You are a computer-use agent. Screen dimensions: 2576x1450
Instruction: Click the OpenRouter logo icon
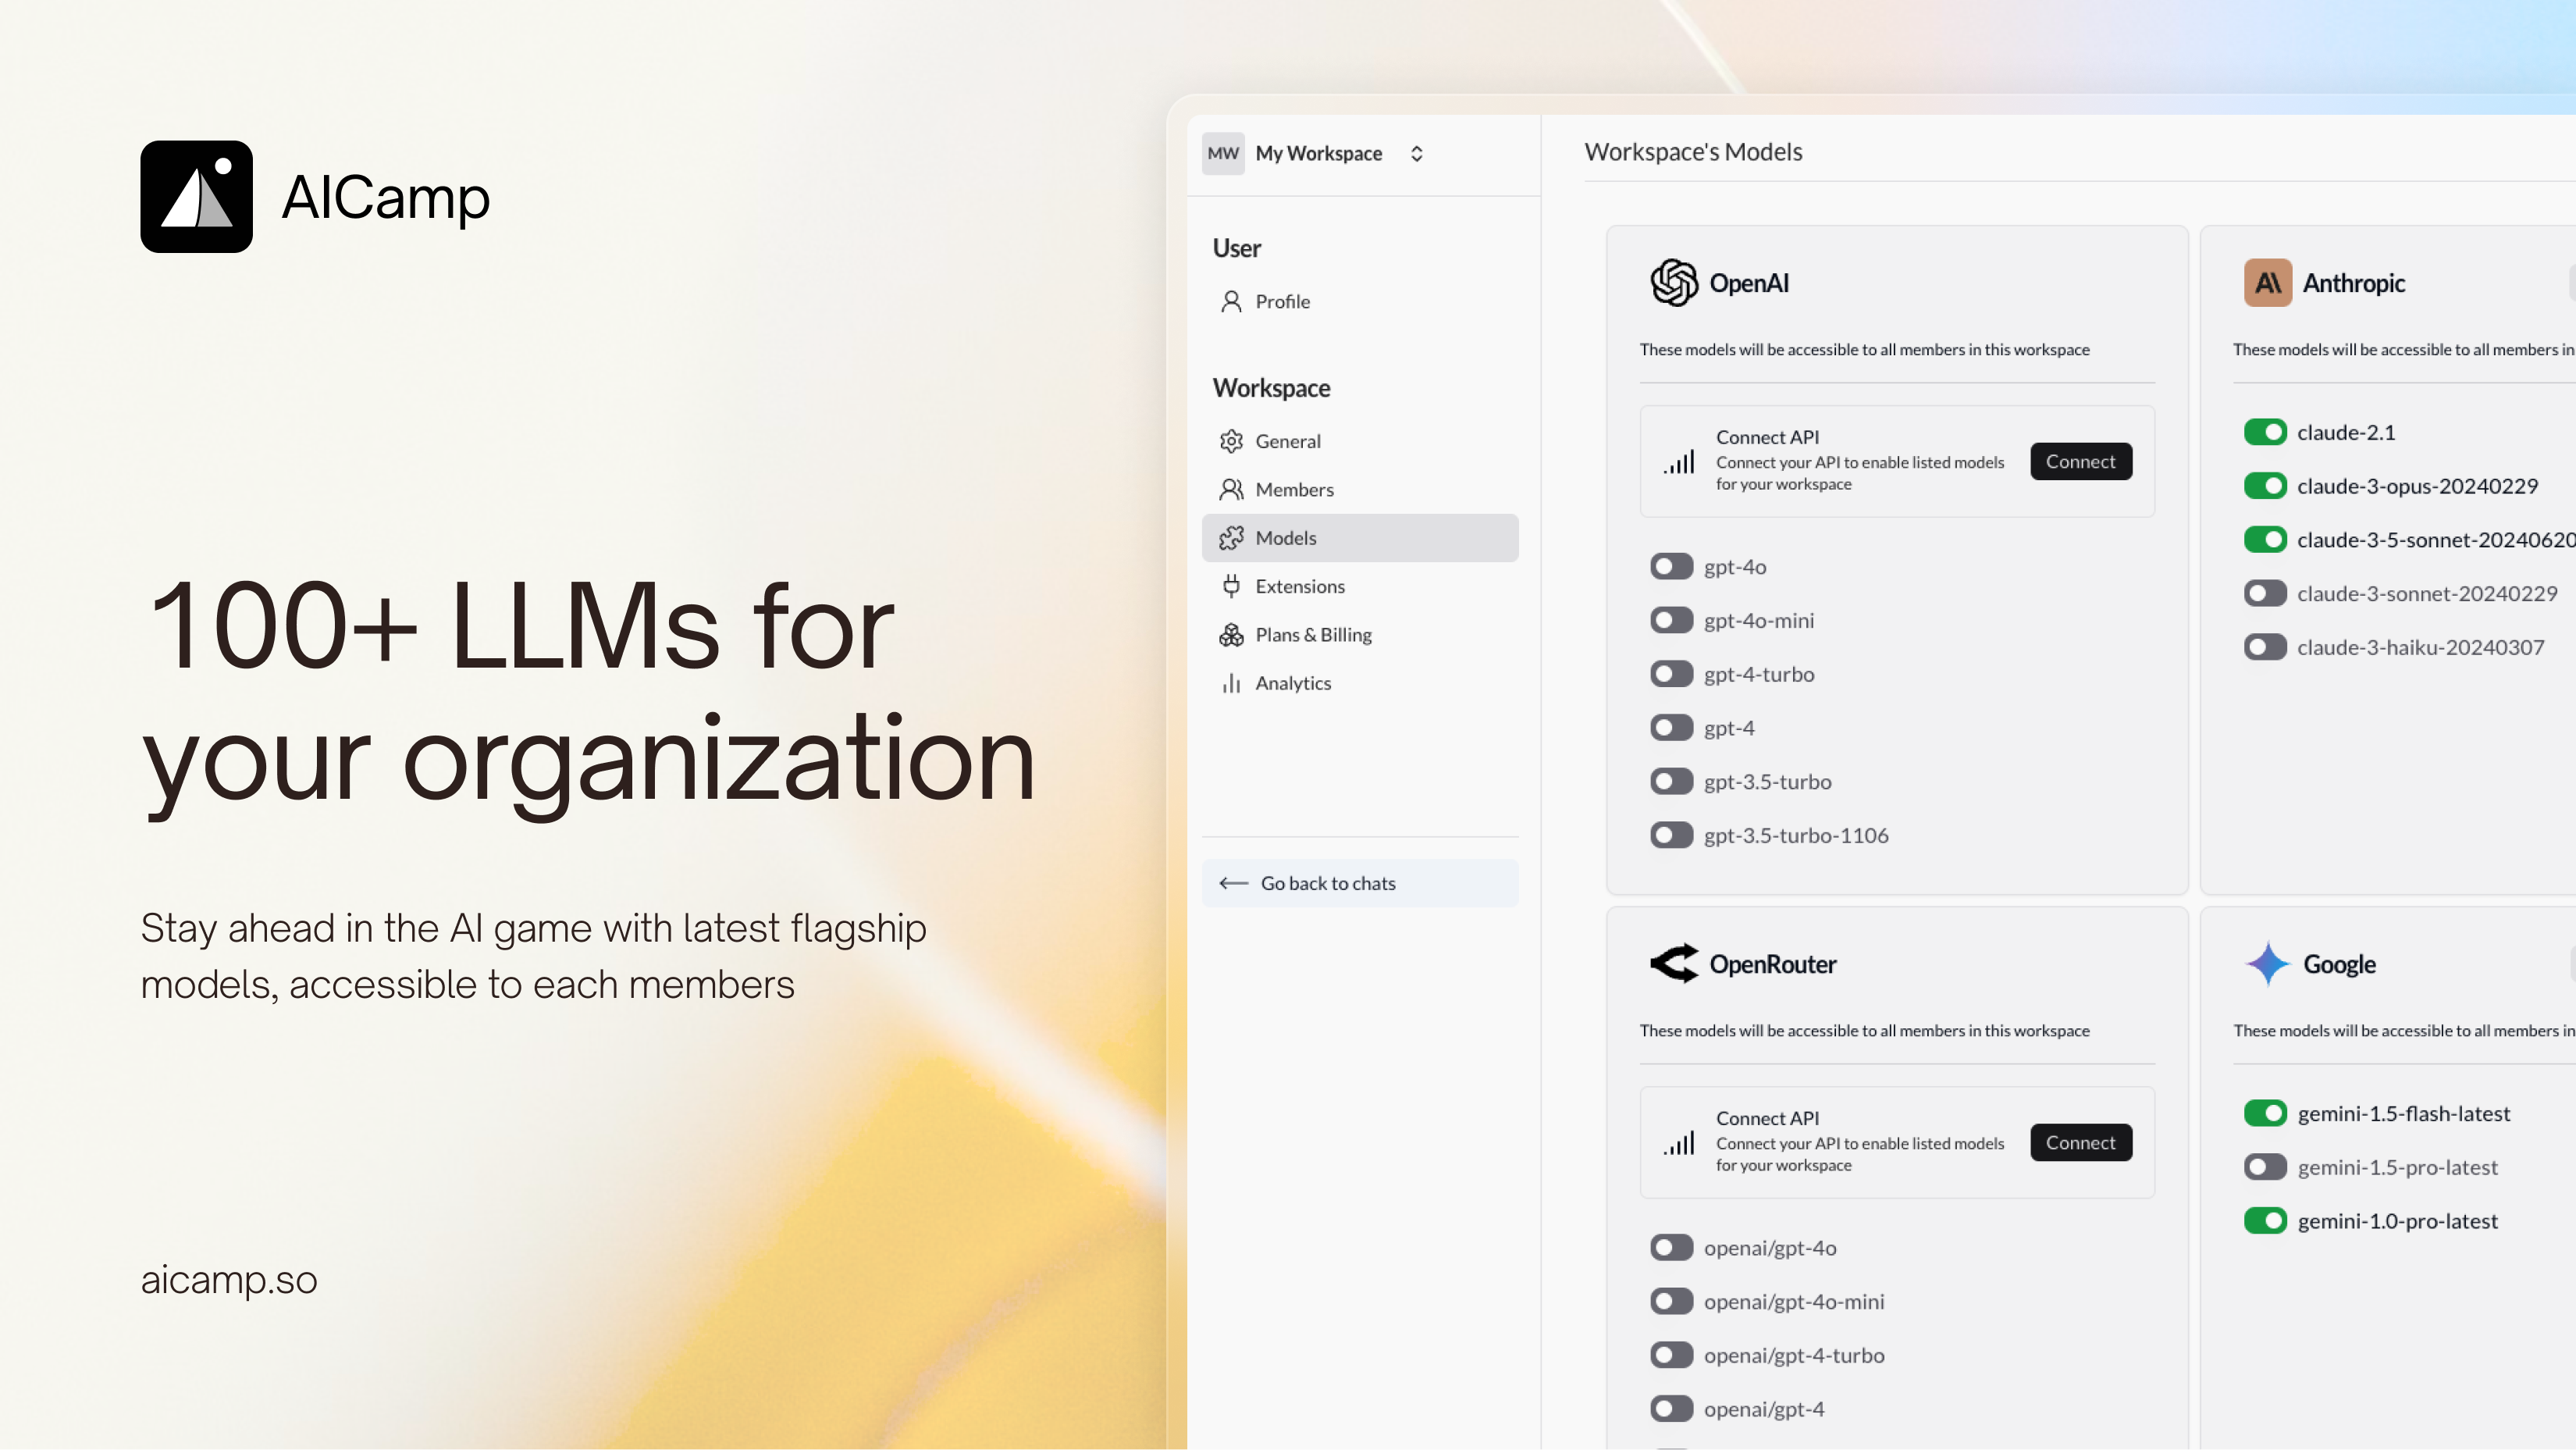coord(1674,964)
